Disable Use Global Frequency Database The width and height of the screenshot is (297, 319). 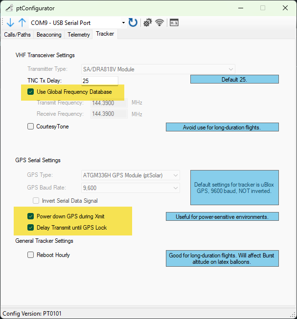(31, 92)
